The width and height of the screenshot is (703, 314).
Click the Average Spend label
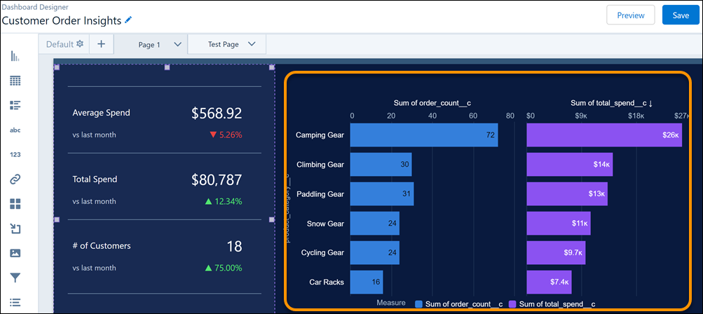click(x=102, y=113)
